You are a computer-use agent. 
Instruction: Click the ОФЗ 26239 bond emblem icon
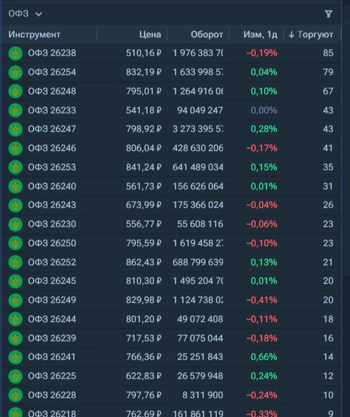coord(15,339)
